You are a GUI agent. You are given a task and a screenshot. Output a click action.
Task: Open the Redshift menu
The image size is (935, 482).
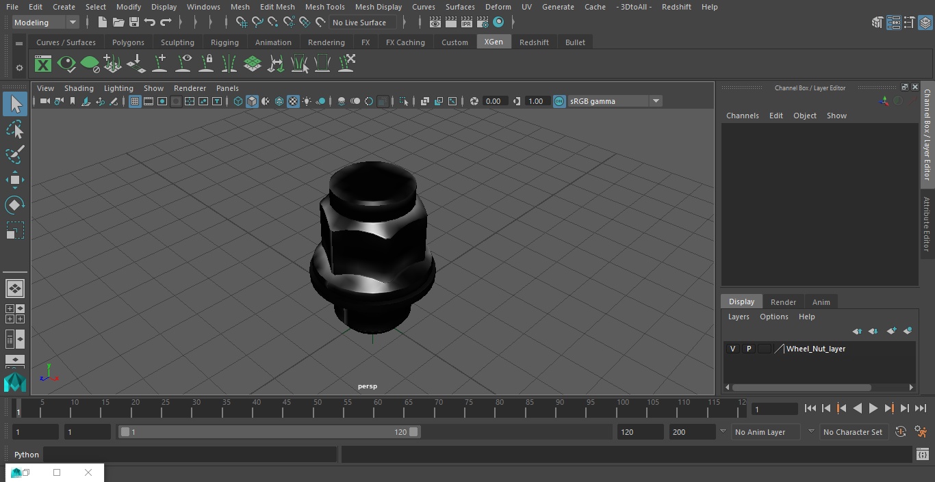pos(676,7)
